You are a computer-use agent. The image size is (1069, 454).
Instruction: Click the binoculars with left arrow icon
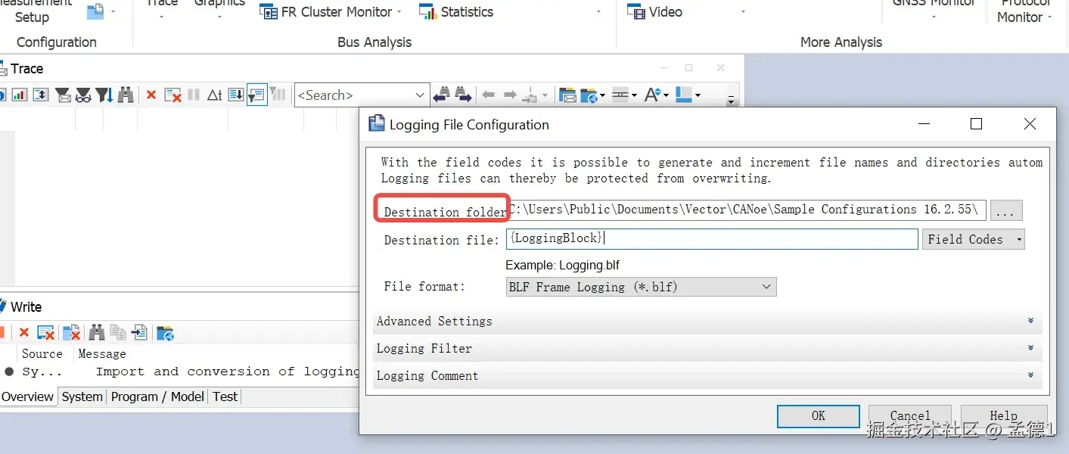click(x=442, y=95)
